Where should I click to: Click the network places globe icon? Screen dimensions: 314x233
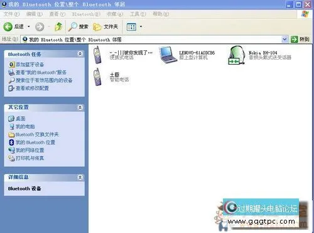[x=11, y=150]
